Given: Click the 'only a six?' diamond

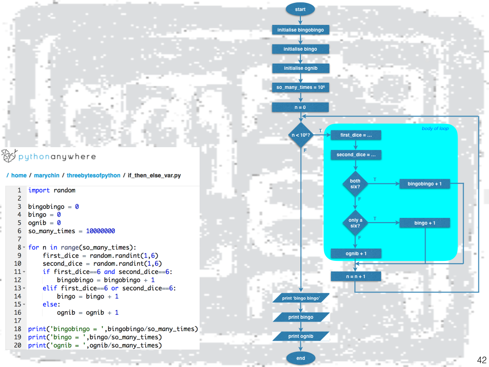Looking at the screenshot, I should (355, 223).
